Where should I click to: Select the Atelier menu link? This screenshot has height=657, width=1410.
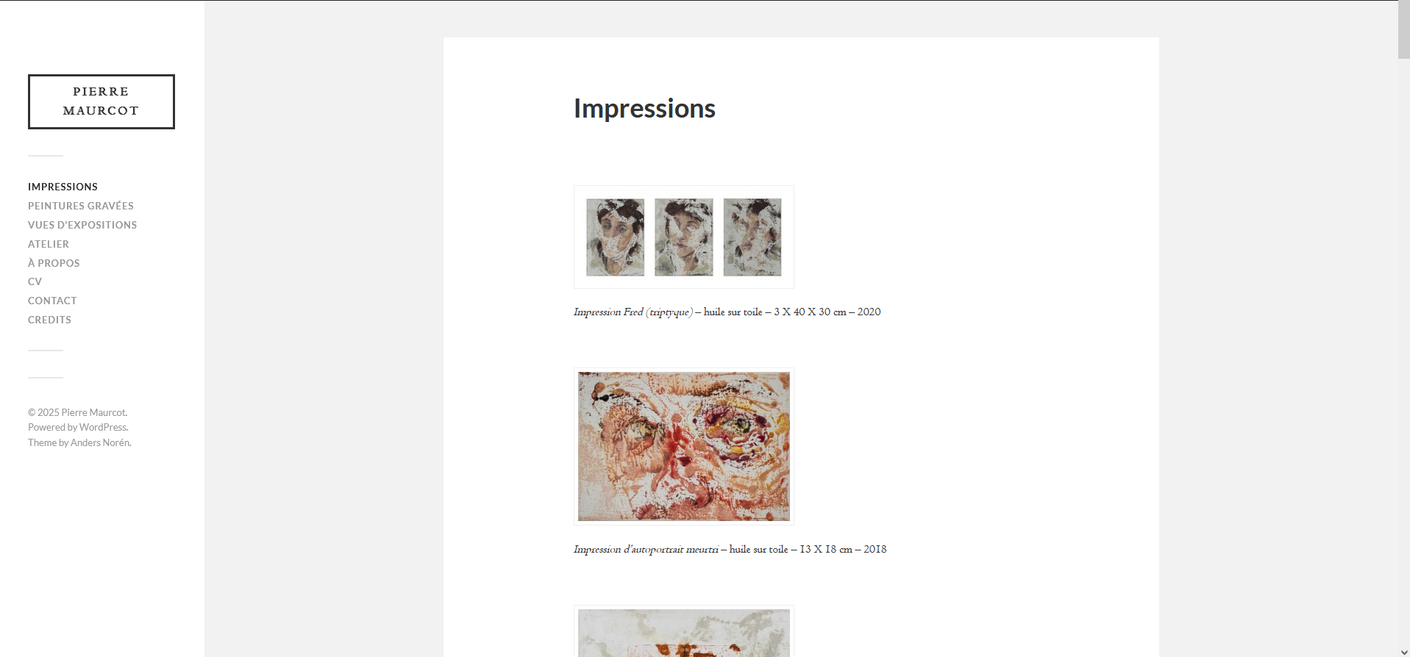pos(49,244)
